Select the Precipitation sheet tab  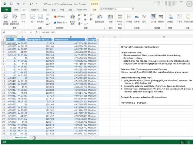(x=21, y=137)
